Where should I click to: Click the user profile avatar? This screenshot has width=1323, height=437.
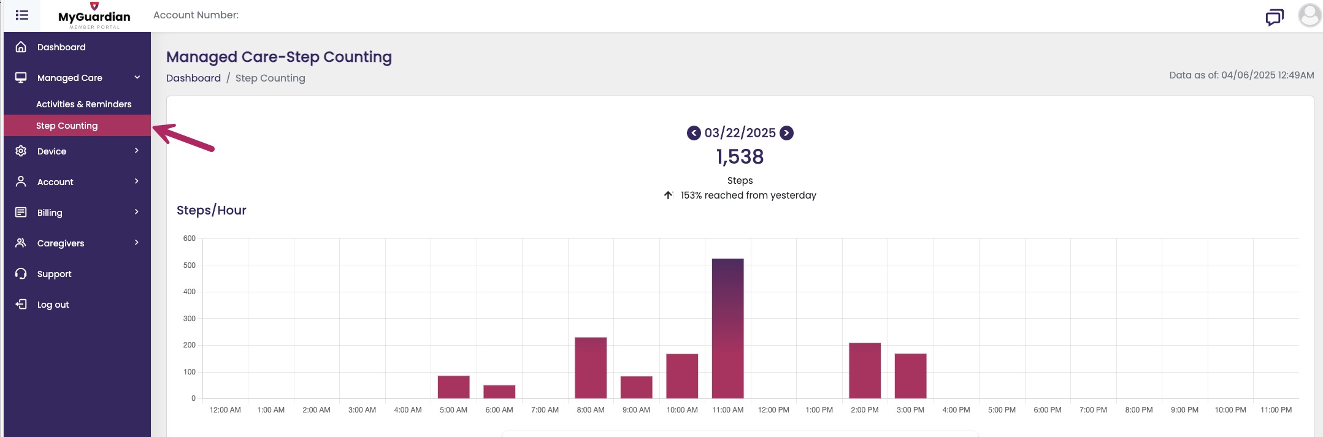1309,16
